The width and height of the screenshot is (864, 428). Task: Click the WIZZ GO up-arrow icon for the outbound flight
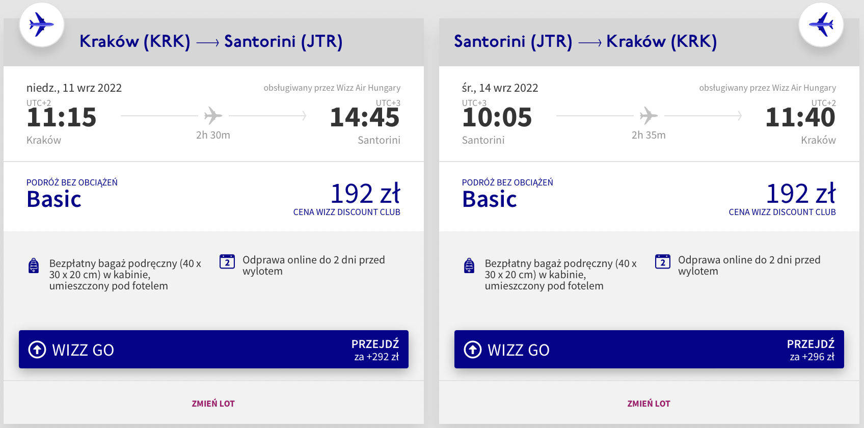tap(37, 350)
